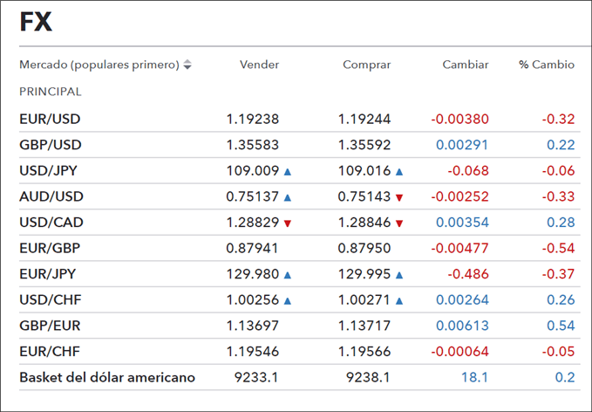Image resolution: width=592 pixels, height=412 pixels.
Task: Click the Mercado (populares primero) column header
Action: click(99, 65)
